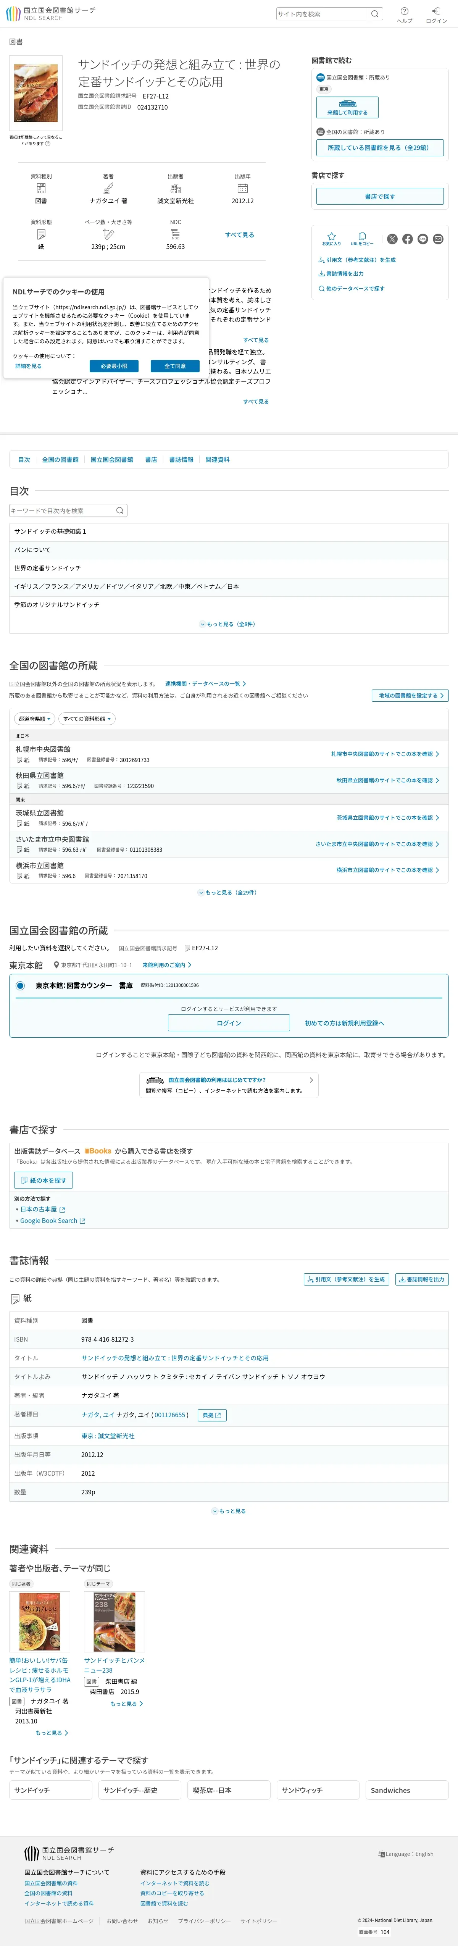Viewport: 458px width, 1946px height.
Task: Click the book cover thumbnail
Action: coord(35,93)
